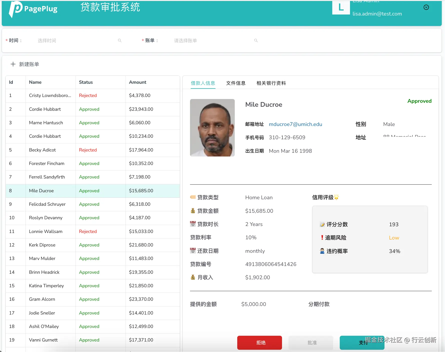Switch to the 相关银行资料 tab
Viewport: 445px width, 352px height.
pyautogui.click(x=271, y=83)
